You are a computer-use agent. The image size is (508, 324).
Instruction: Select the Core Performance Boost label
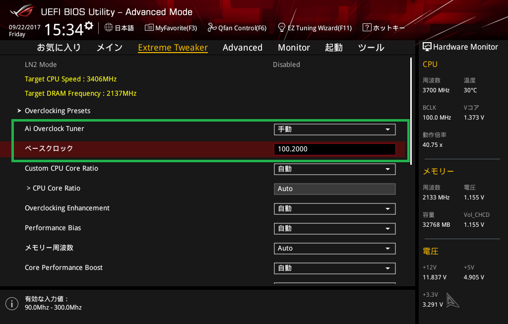[64, 267]
